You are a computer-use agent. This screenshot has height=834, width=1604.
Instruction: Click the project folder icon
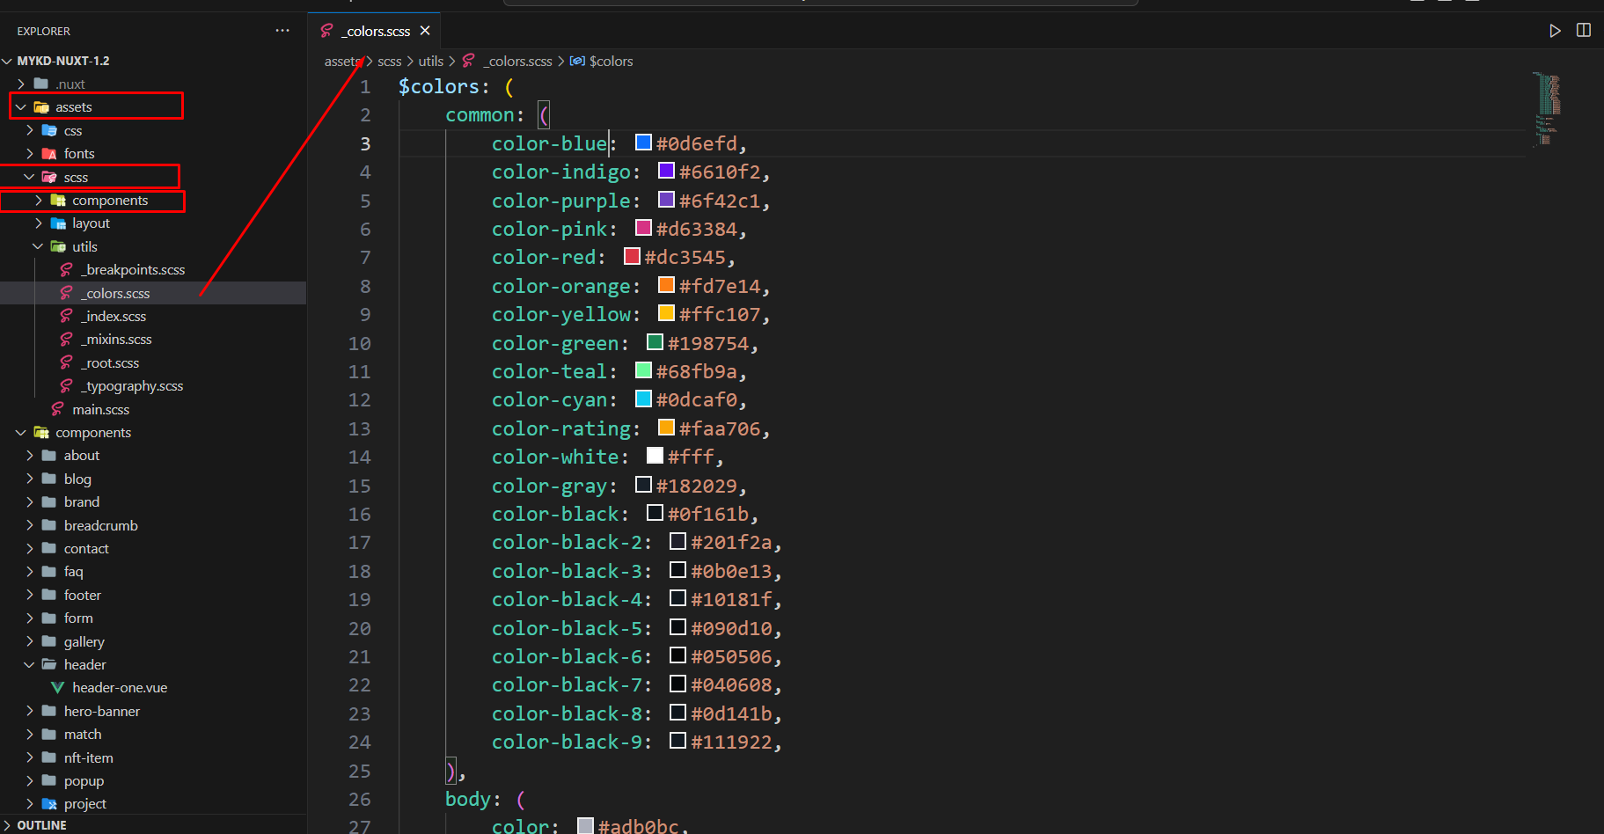pyautogui.click(x=49, y=804)
